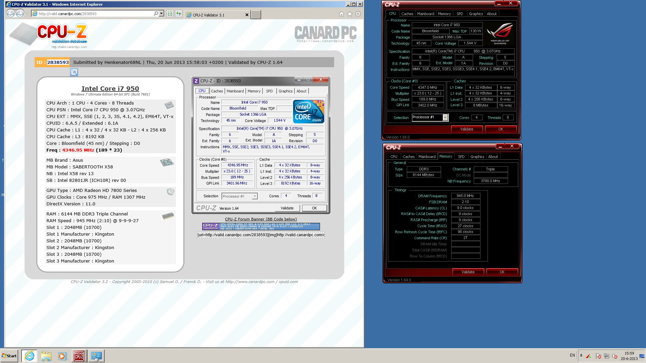Open the Windows Start button

point(9,356)
